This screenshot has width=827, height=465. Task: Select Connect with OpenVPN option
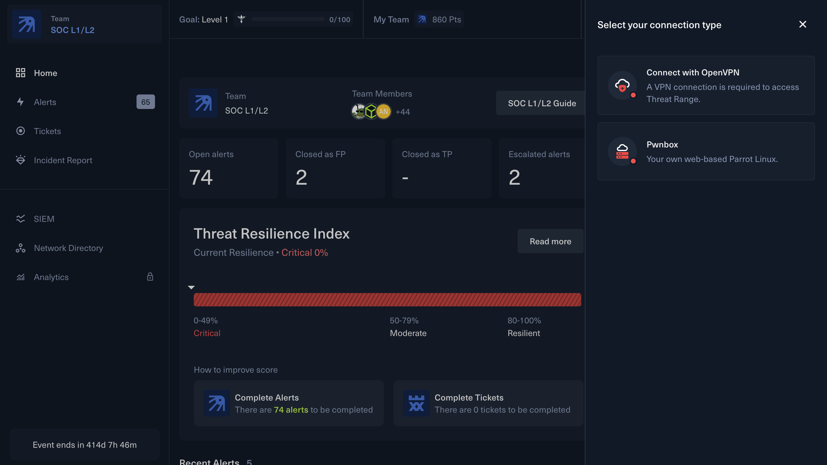click(706, 85)
